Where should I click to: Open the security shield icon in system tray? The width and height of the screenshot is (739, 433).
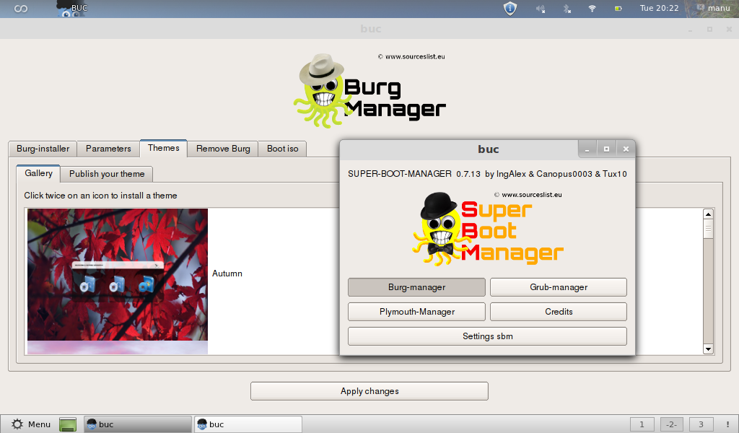point(510,9)
